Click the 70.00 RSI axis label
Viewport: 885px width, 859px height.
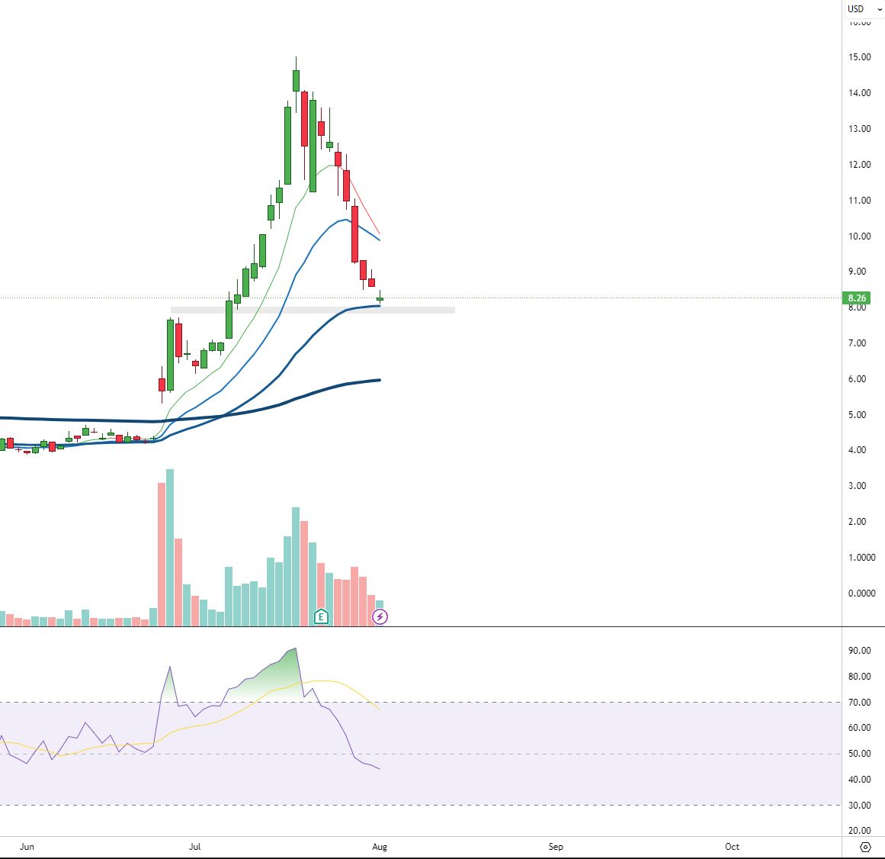click(x=860, y=702)
